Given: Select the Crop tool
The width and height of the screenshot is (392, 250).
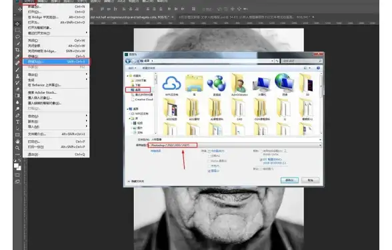Looking at the screenshot, I should (17, 50).
